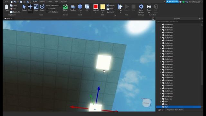Open the PartyPlayz_127 account dropdown
Image resolution: width=206 pixels, height=116 pixels.
click(x=196, y=2)
